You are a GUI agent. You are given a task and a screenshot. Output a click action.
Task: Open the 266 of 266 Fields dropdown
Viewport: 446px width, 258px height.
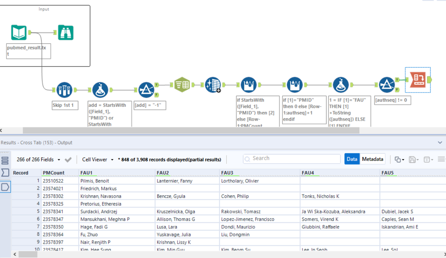tap(38, 160)
